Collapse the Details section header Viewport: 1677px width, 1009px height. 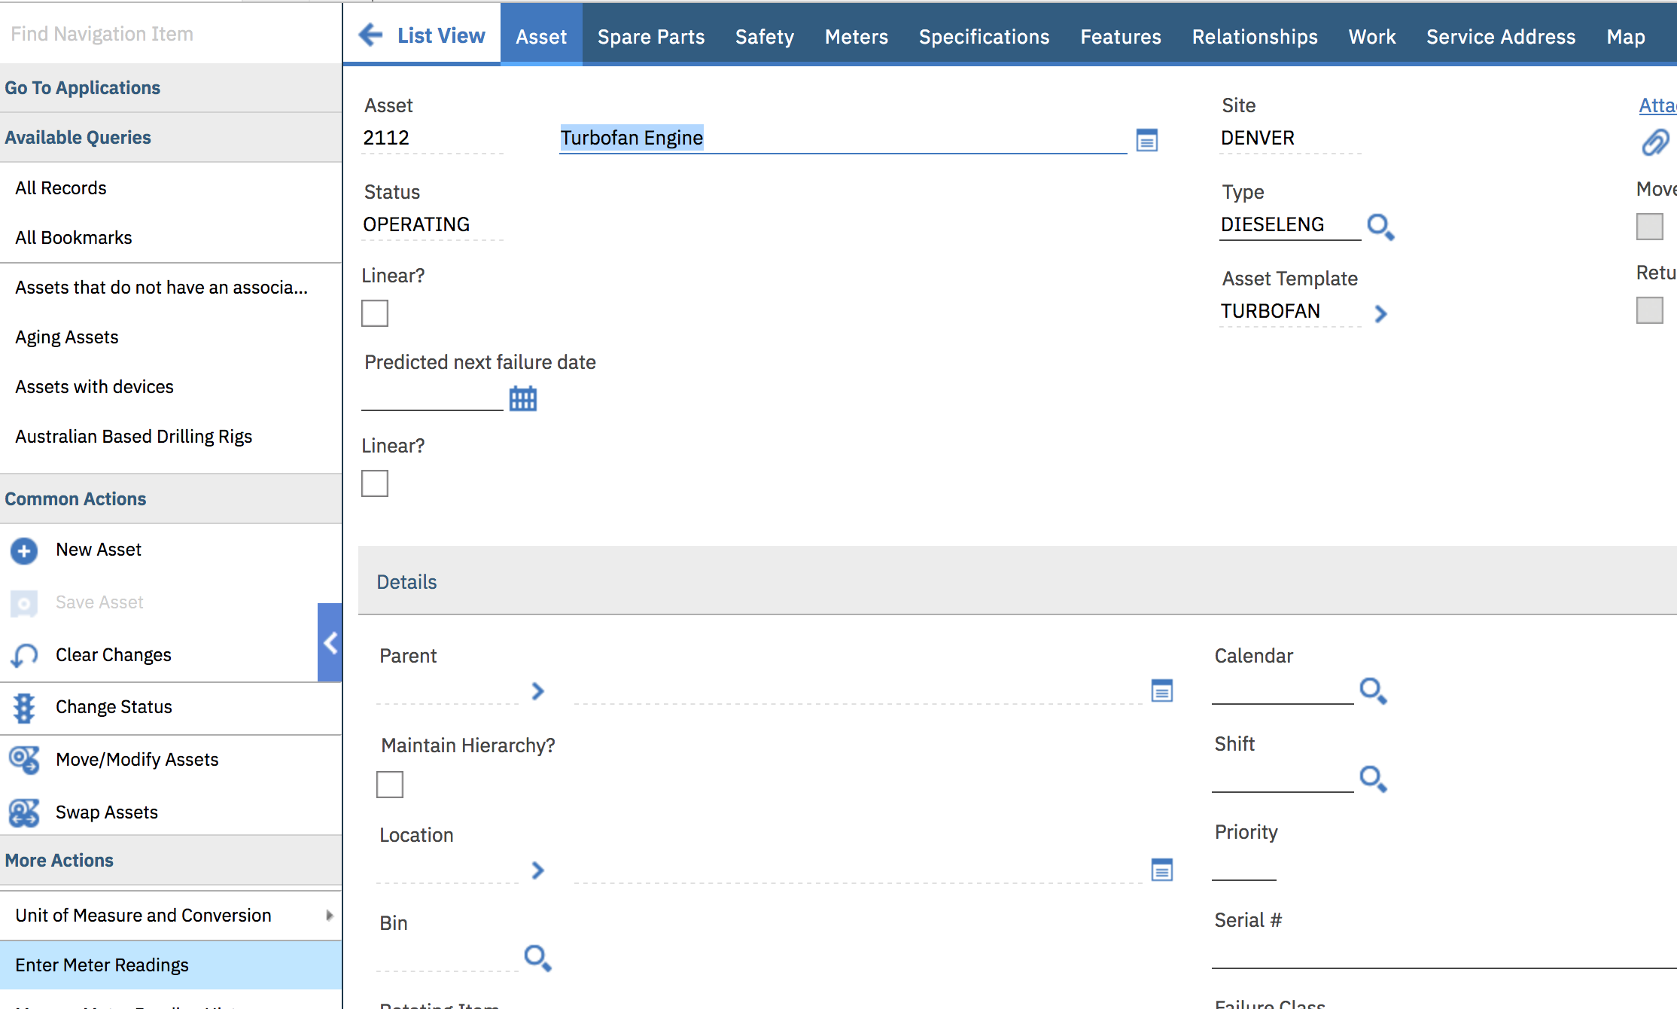tap(406, 582)
